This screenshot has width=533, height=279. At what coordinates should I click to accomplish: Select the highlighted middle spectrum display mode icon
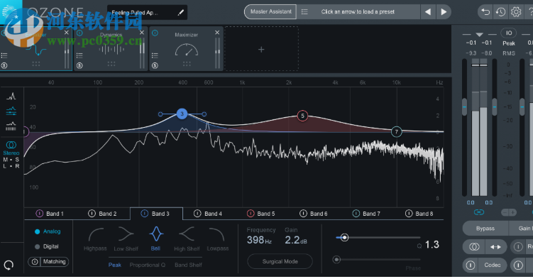(11, 111)
